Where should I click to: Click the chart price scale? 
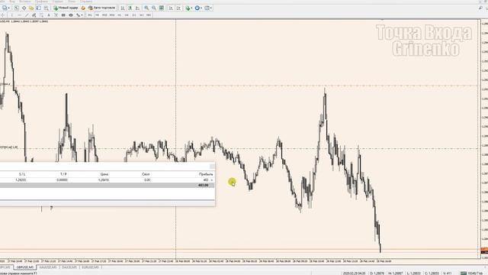(x=484, y=139)
